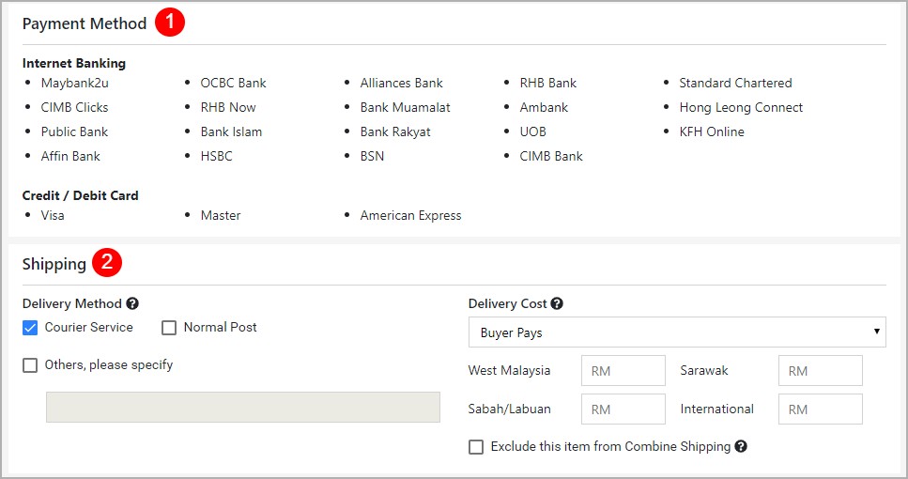908x479 pixels.
Task: Click the Delivery Cost label
Action: click(507, 303)
